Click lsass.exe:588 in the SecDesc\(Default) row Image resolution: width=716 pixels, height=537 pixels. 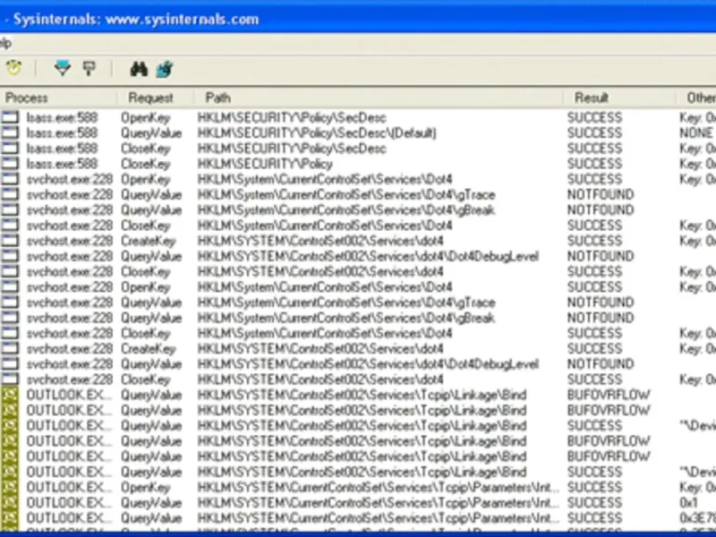62,132
